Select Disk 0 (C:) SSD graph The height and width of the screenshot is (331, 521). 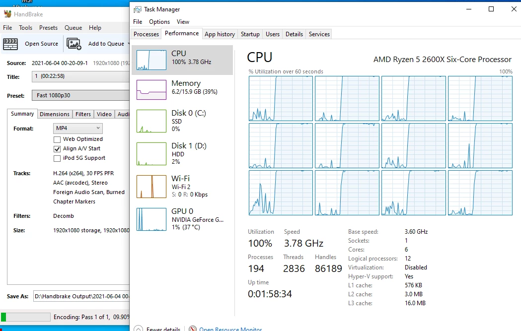tap(151, 121)
